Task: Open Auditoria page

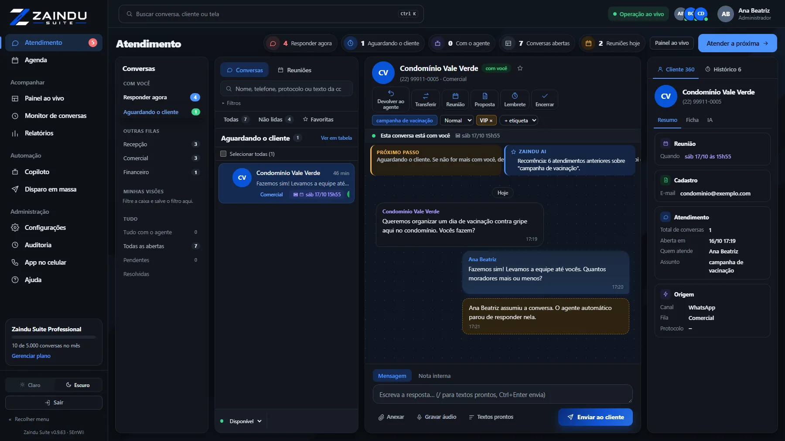Action: coord(54,245)
